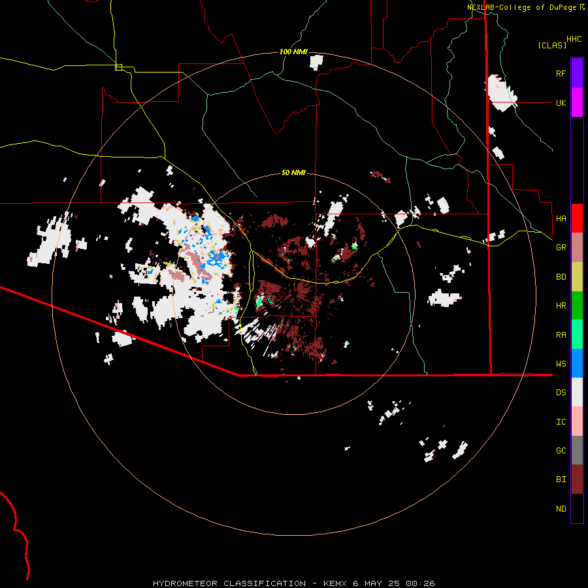
Task: Click the BI brown legend swatch
Action: point(577,480)
